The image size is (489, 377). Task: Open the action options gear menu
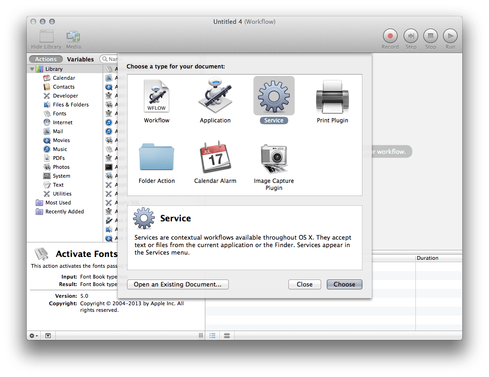coord(32,336)
